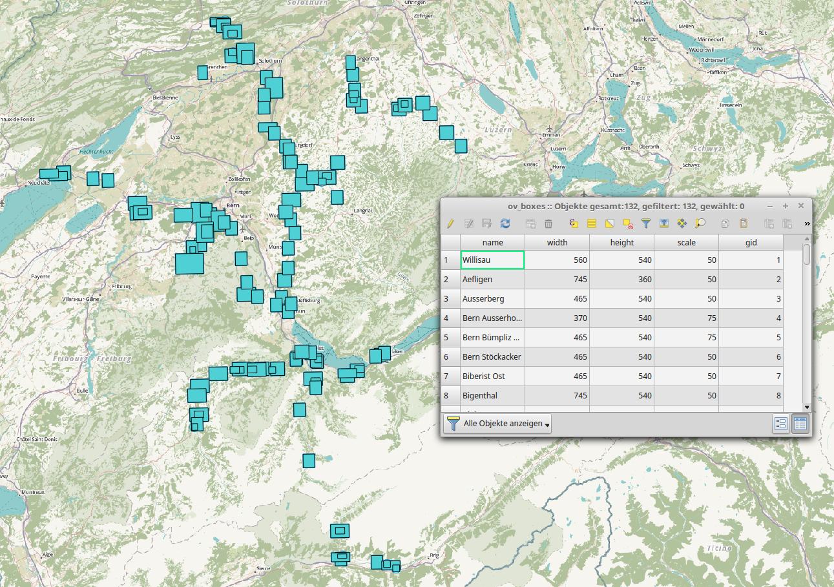Sort by the name column header
Screen dimensions: 834x587
point(492,243)
